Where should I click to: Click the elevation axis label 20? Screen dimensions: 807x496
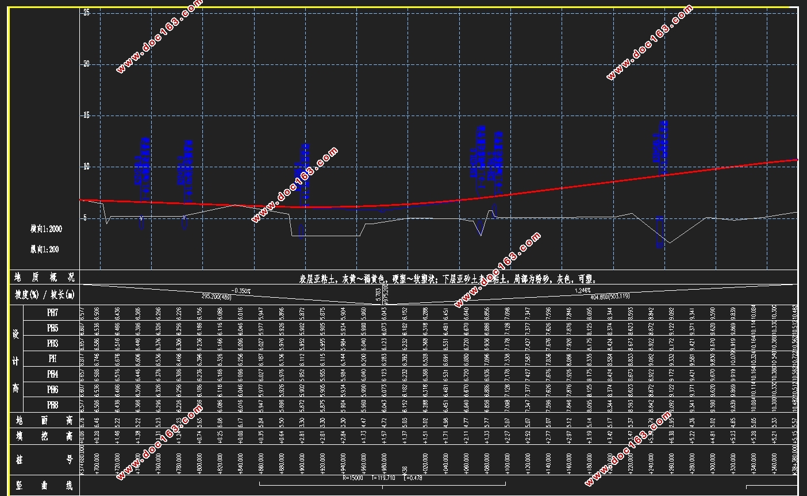tap(86, 64)
